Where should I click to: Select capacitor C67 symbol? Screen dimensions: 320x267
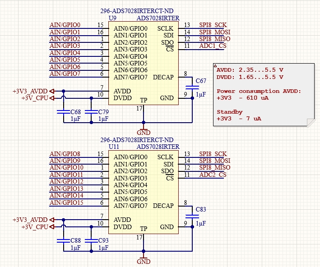[x=192, y=87]
